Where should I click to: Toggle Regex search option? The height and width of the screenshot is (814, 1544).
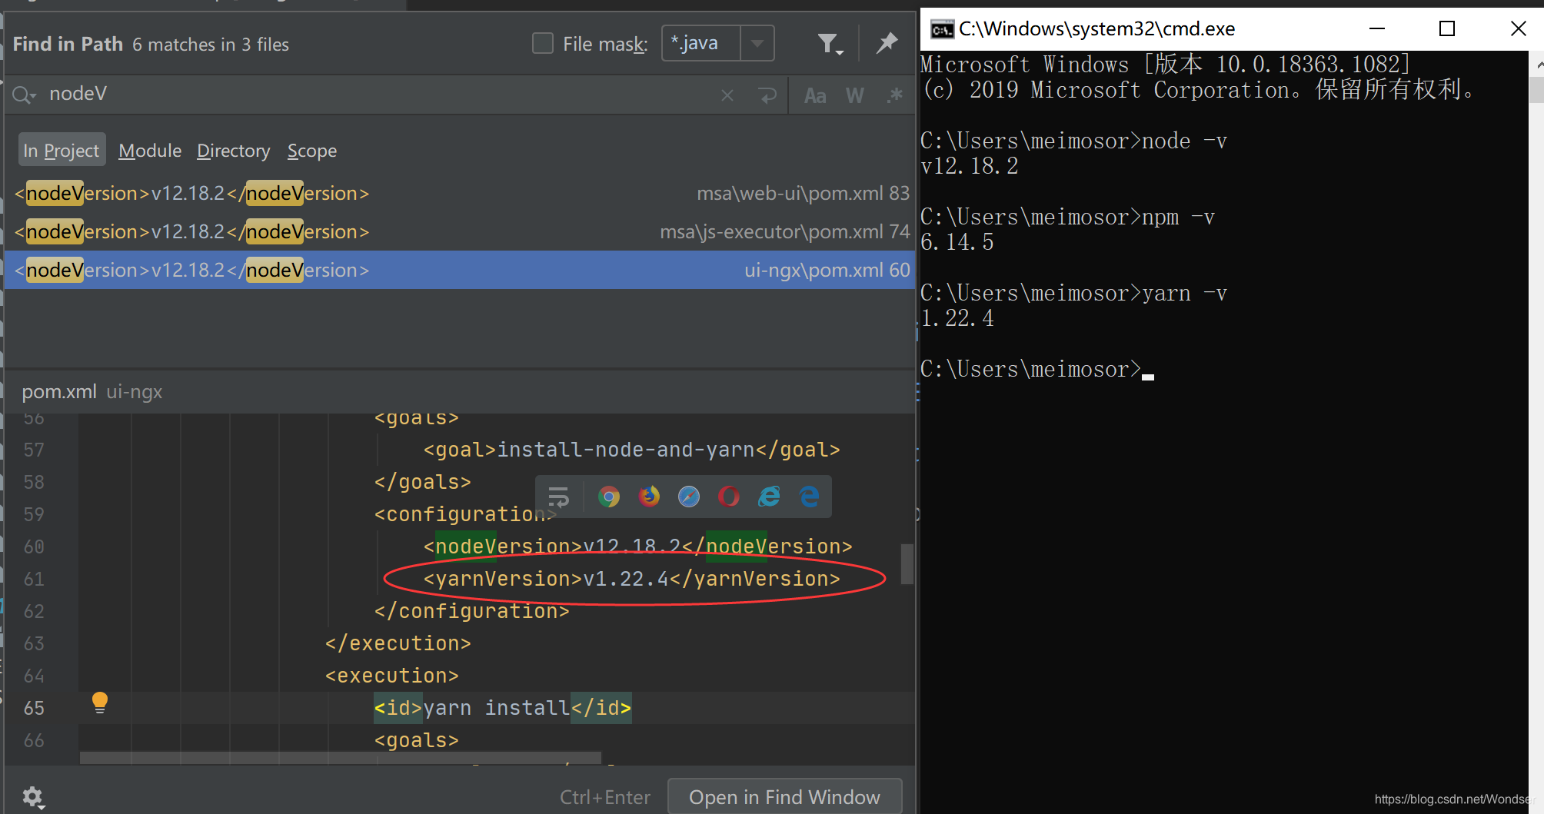895,95
